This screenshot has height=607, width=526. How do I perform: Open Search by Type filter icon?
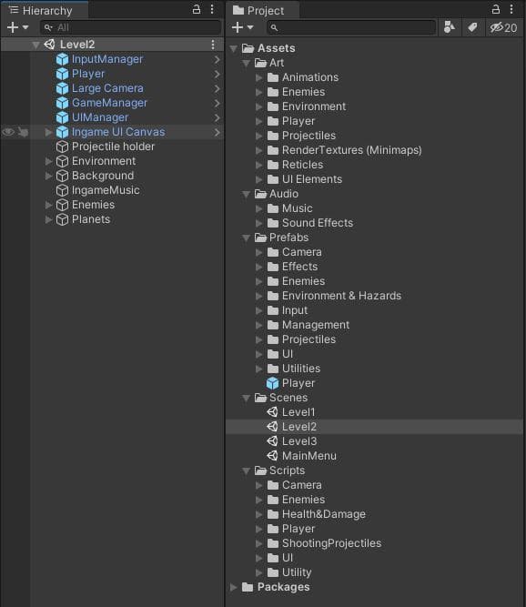[449, 27]
